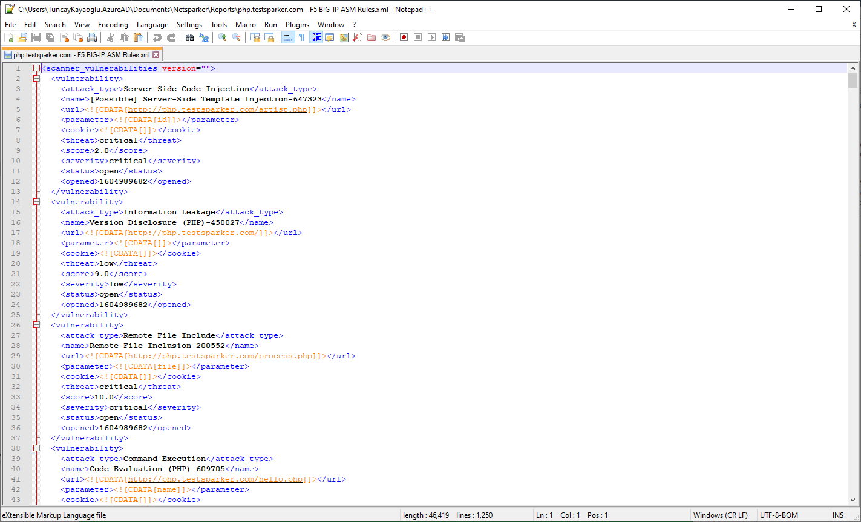Enable monitoring with the eye icon

[385, 37]
